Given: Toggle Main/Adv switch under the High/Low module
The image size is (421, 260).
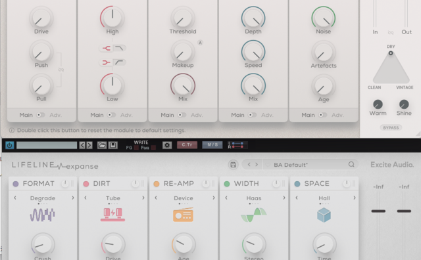Looking at the screenshot, I should [x=111, y=115].
